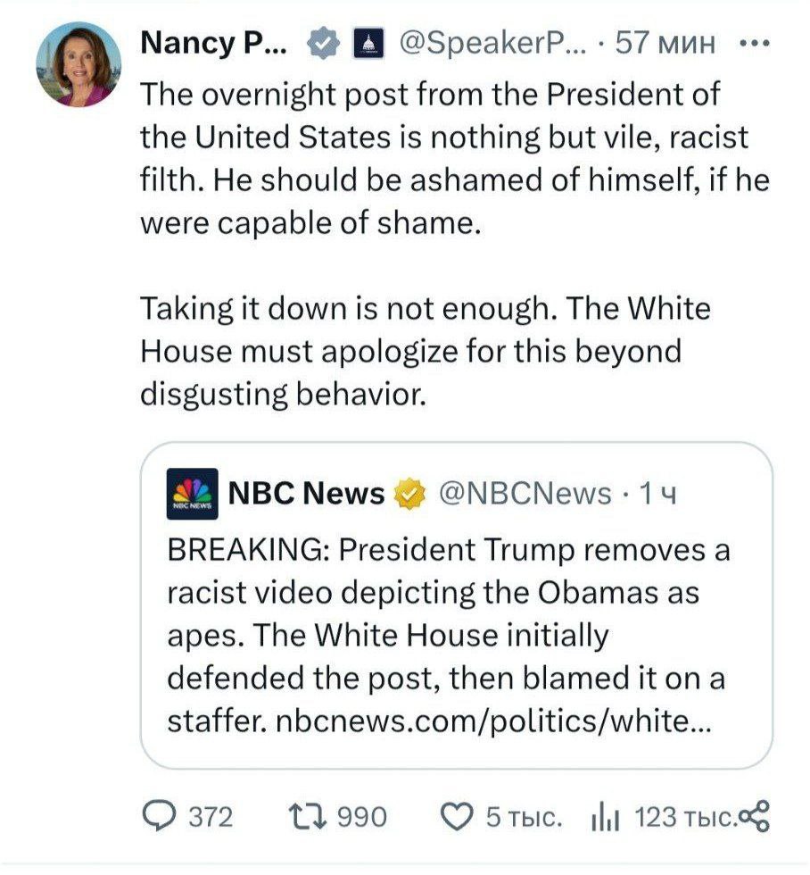Viewport: 810px width, 875px height.
Task: Open the reply icon on the post
Action: [x=161, y=816]
